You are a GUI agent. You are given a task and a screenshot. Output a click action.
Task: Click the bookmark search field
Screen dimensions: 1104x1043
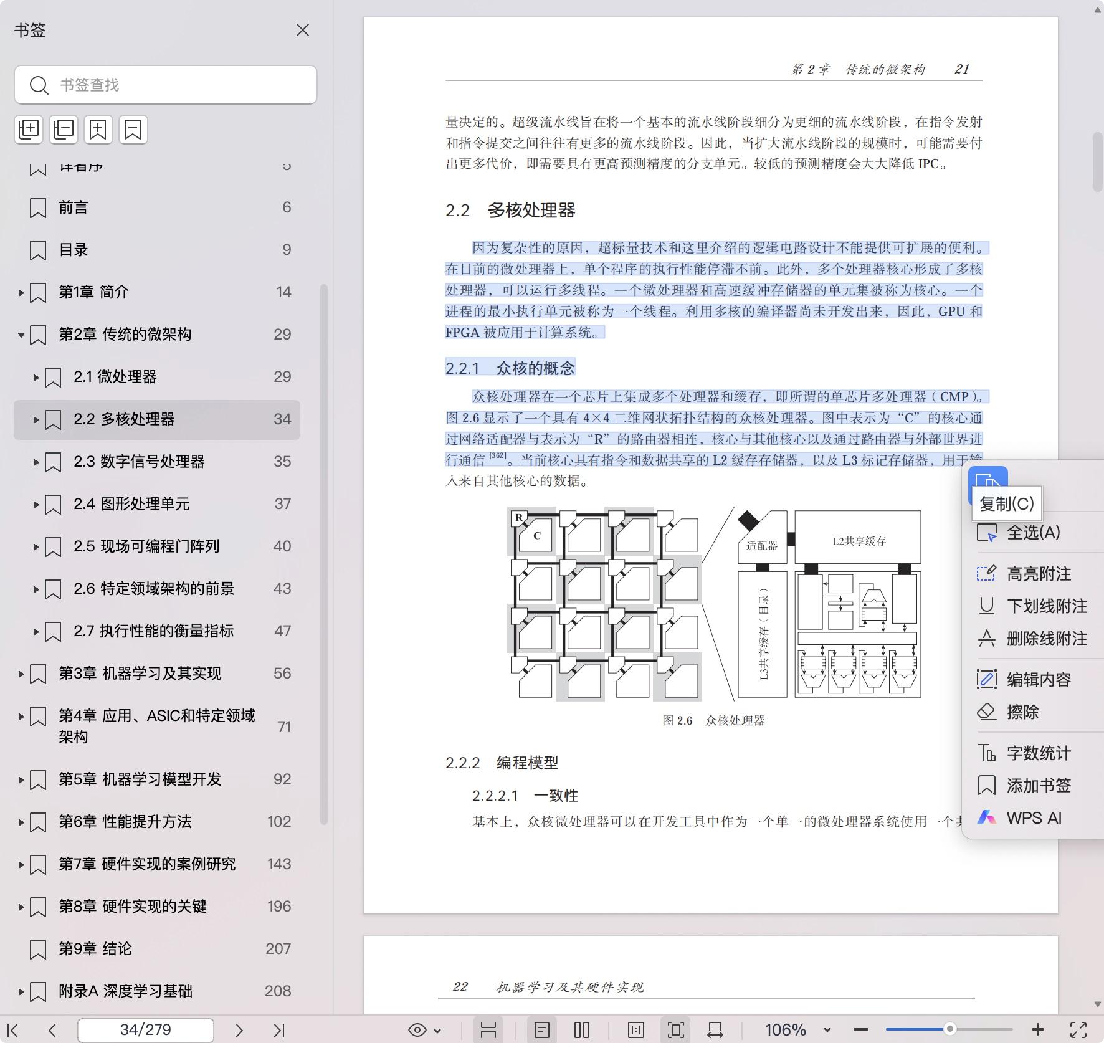174,85
